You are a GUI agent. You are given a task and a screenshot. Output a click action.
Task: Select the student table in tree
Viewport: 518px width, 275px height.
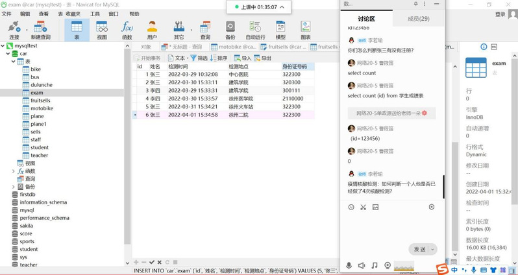[39, 147]
